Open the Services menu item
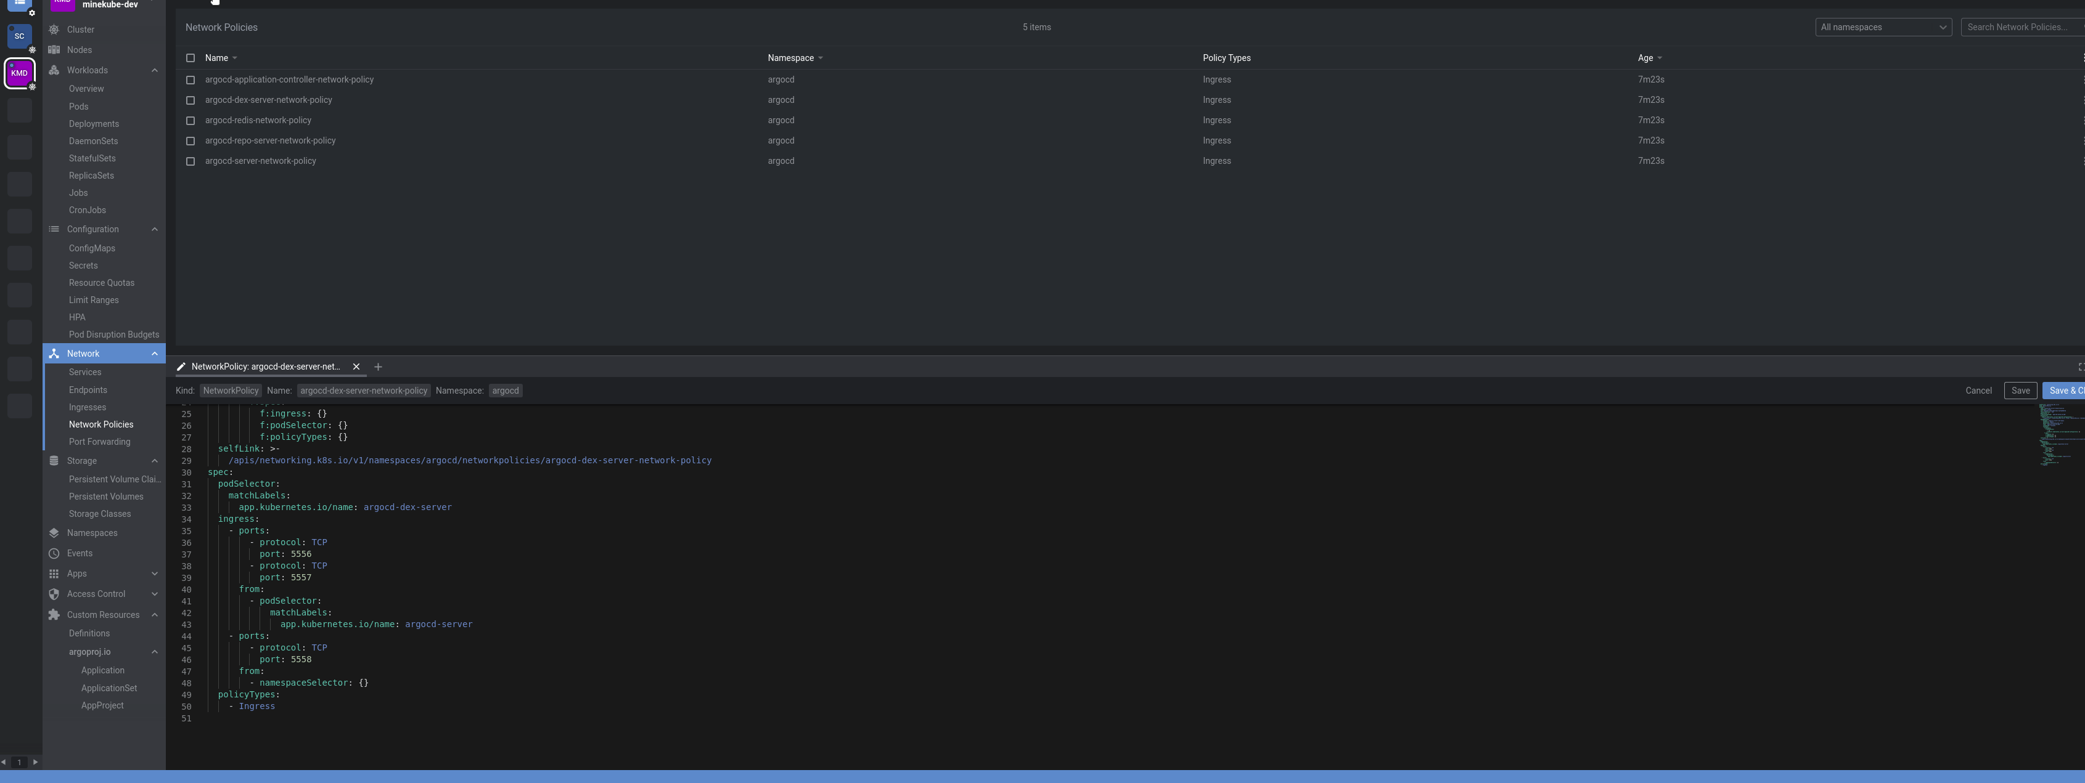The width and height of the screenshot is (2085, 783). (85, 372)
